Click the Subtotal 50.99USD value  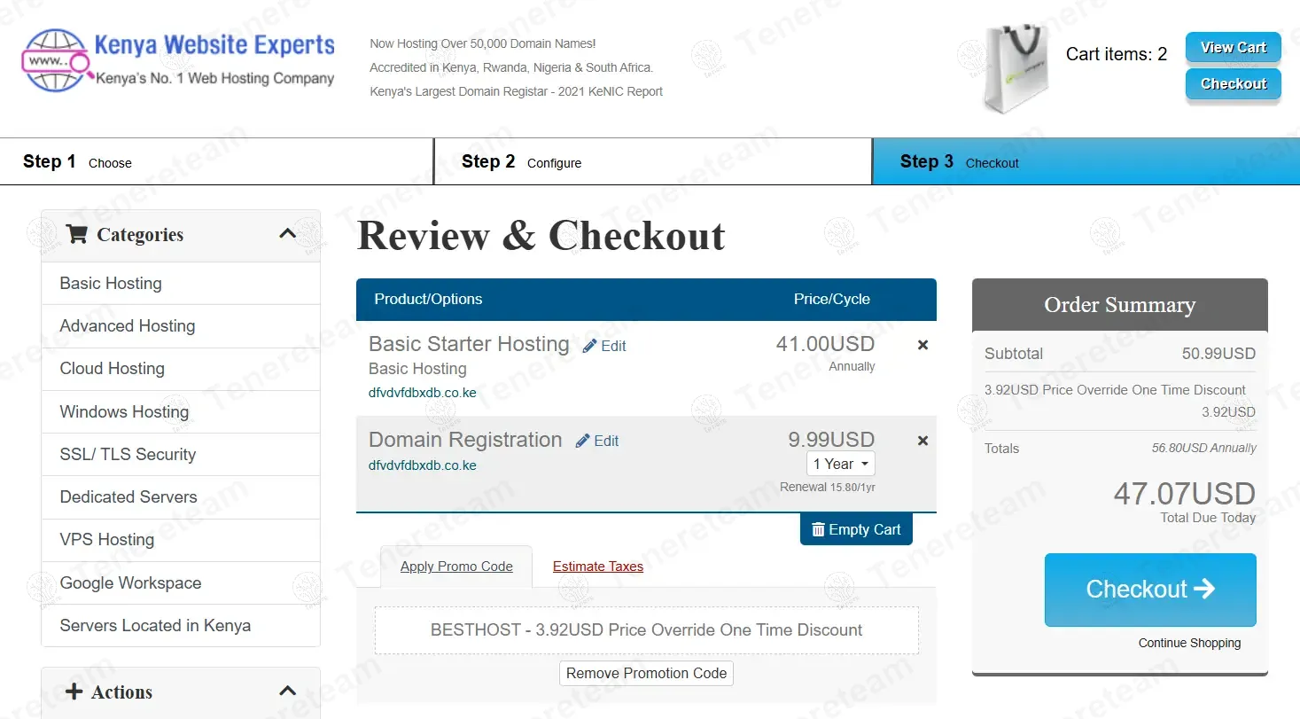click(1218, 354)
